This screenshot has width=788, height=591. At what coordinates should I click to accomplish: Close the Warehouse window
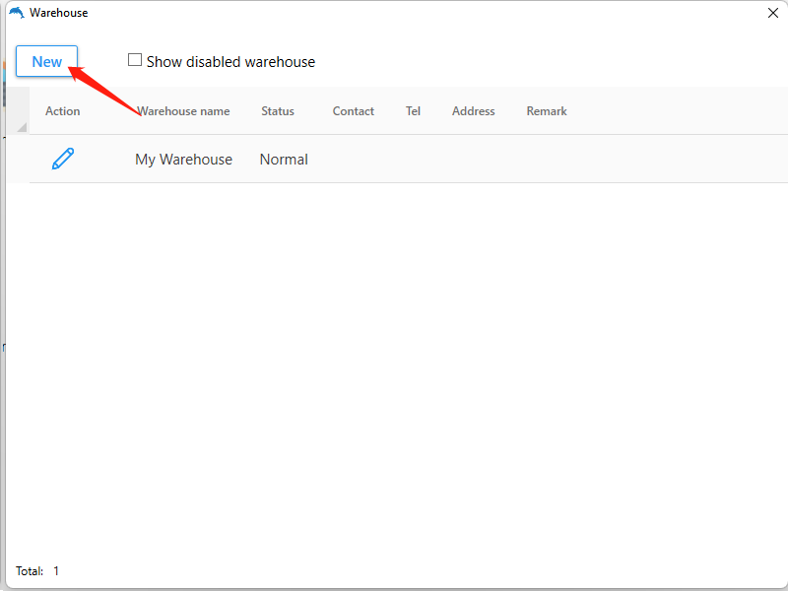pos(773,13)
